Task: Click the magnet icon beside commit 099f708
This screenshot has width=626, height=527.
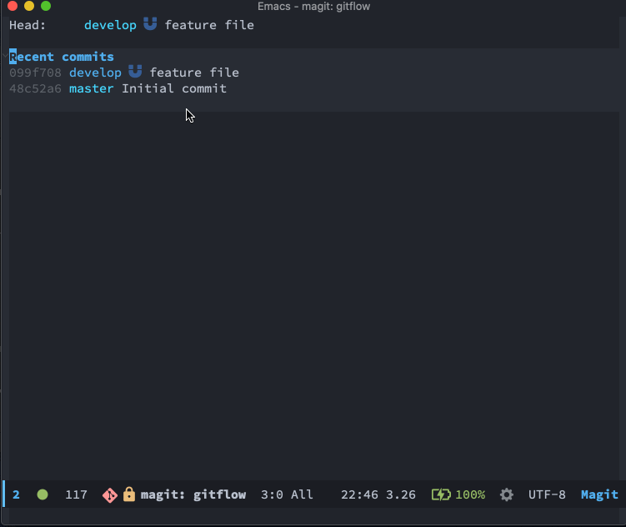Action: coord(135,72)
